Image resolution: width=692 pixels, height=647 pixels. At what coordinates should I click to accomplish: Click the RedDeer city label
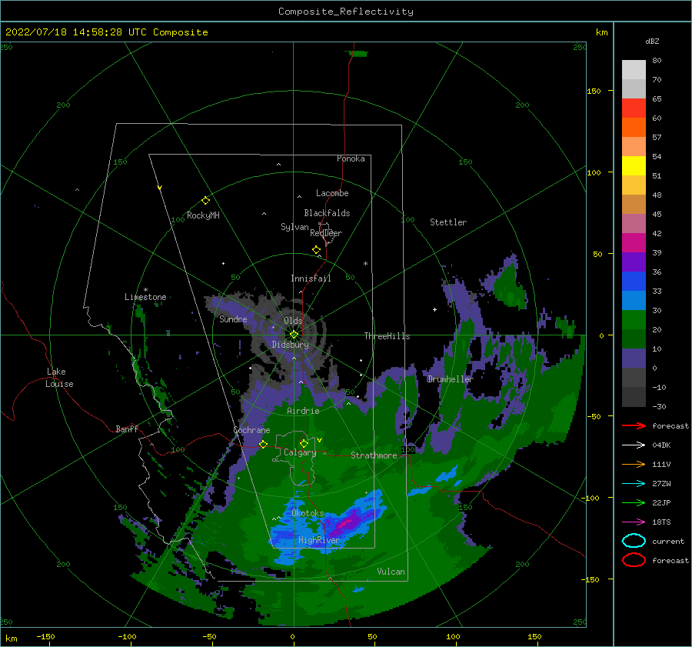(326, 233)
